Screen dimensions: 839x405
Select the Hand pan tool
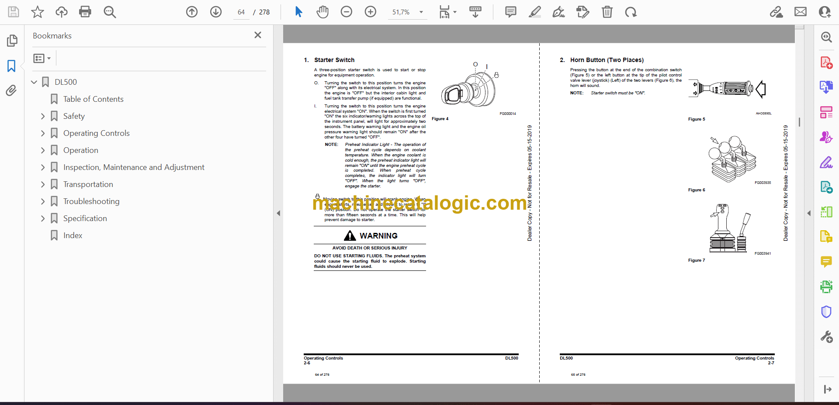[x=322, y=12]
